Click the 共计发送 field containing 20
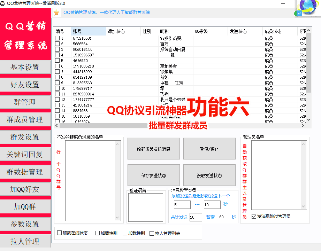Viewport: 321px width, 251px height. [196, 217]
